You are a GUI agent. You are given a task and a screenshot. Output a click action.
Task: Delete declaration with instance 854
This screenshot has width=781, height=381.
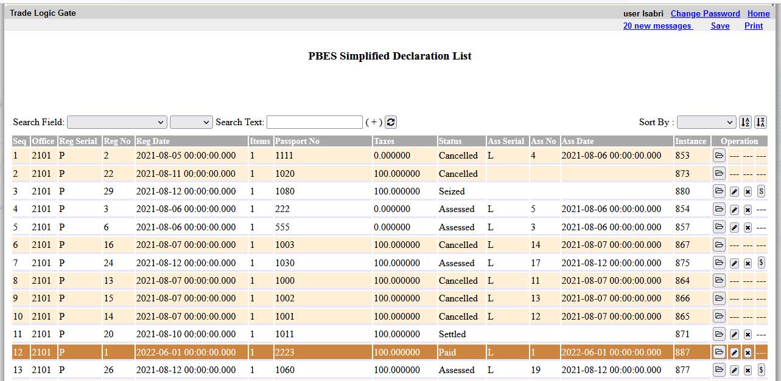tap(748, 210)
